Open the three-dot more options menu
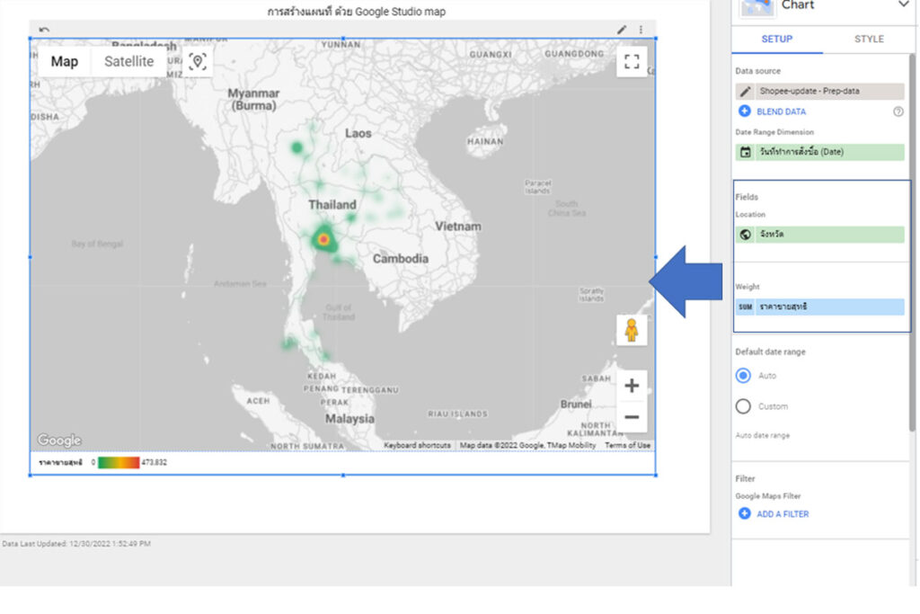920x614 pixels. [641, 30]
